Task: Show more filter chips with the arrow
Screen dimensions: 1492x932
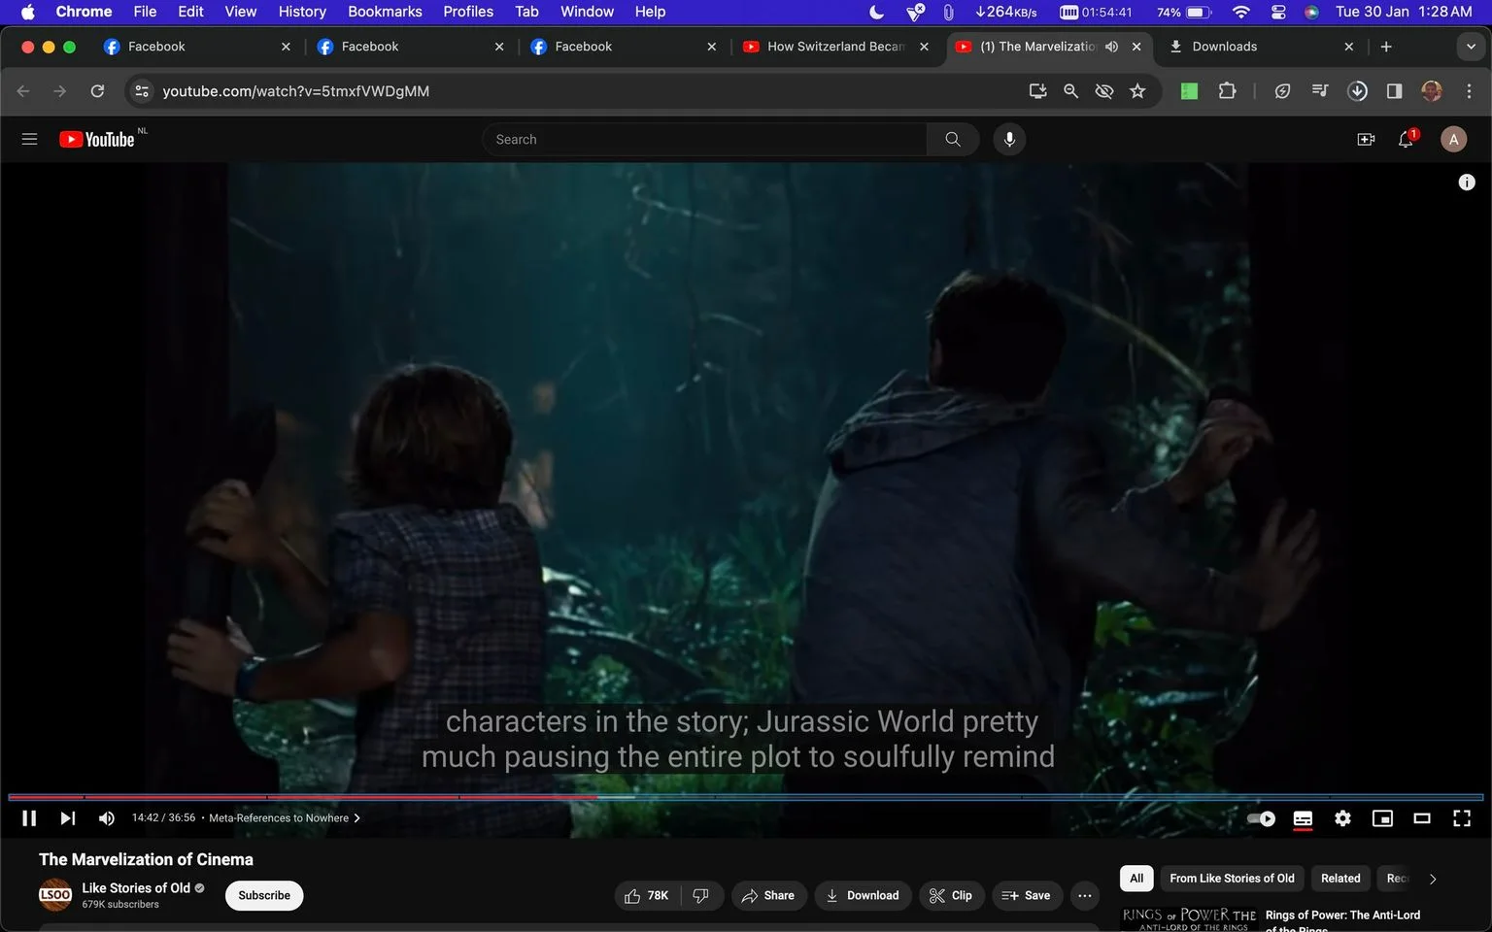Action: point(1433,879)
